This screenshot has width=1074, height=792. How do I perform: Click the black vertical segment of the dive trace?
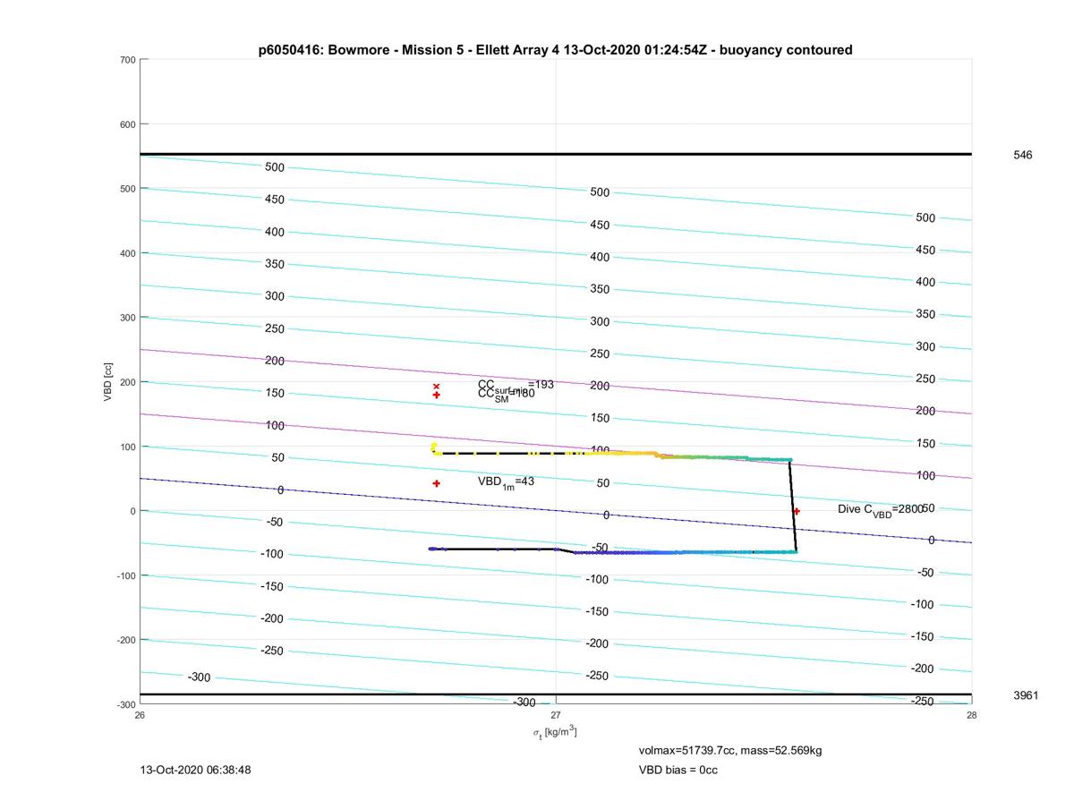(793, 506)
